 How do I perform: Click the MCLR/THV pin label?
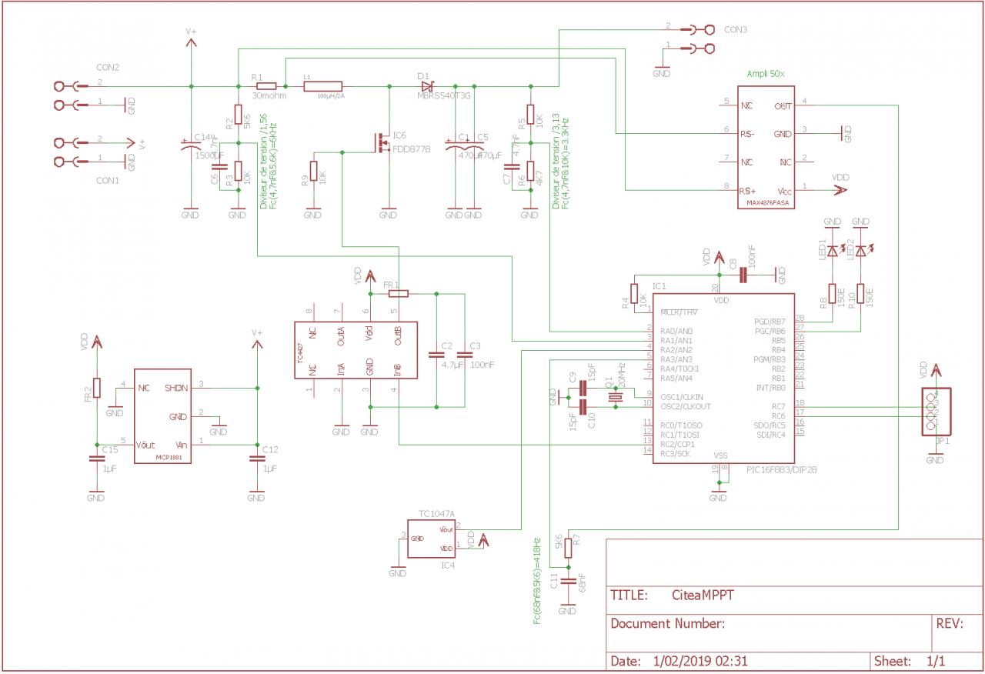(679, 312)
